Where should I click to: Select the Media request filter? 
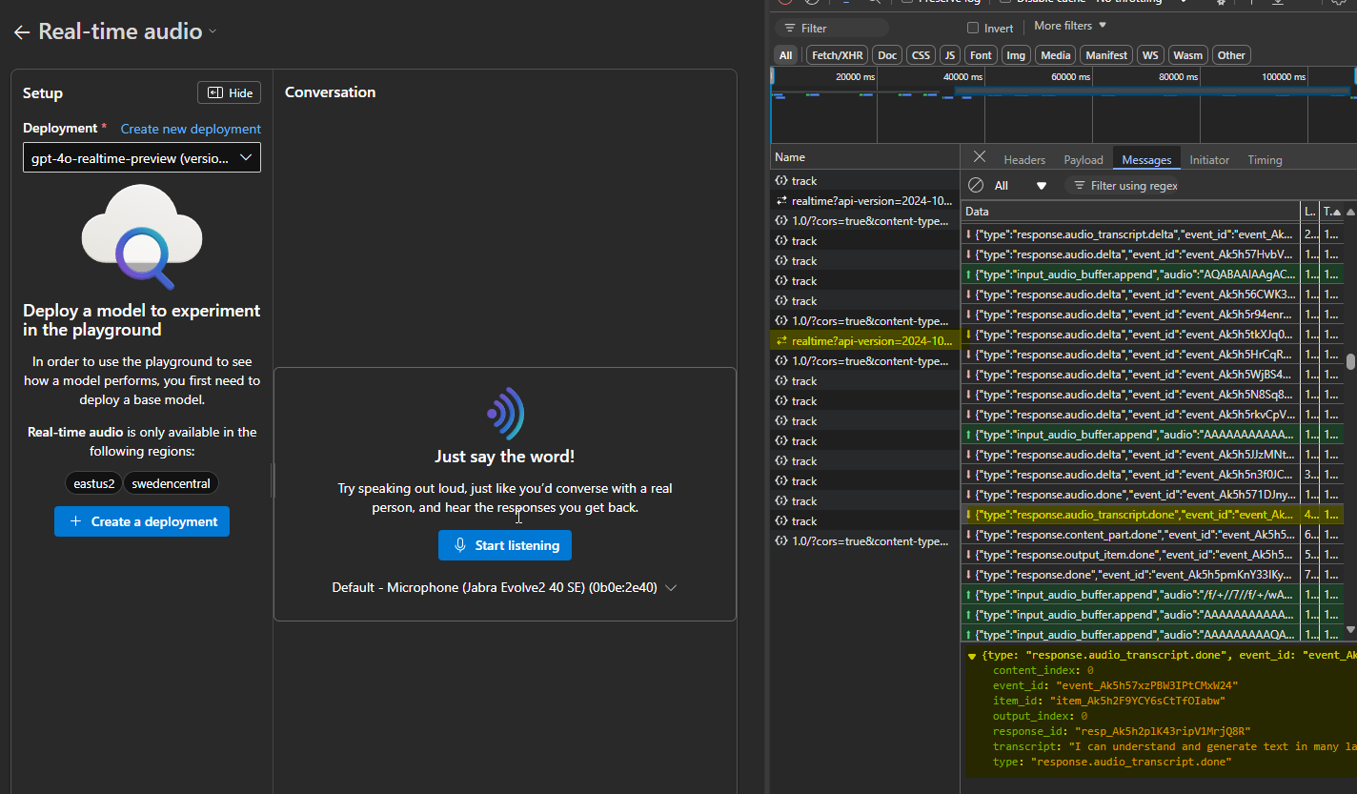tap(1055, 54)
